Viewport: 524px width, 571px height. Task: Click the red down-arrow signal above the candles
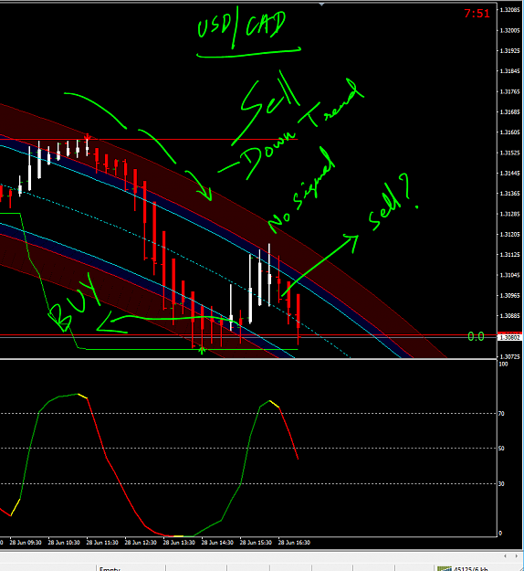point(87,137)
